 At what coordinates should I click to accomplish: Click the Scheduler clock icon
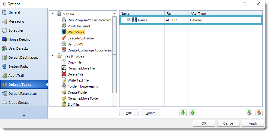[4, 30]
